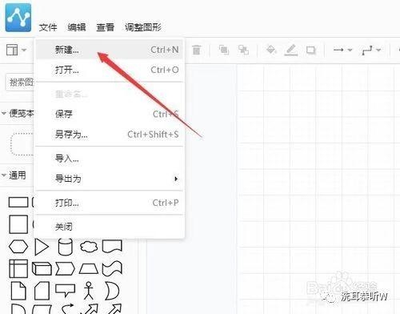Click the line color pencil icon

291,50
